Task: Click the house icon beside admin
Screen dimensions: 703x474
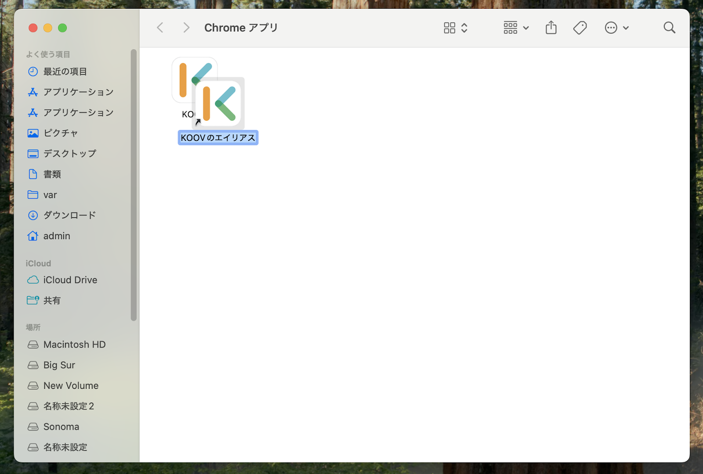Action: tap(33, 236)
